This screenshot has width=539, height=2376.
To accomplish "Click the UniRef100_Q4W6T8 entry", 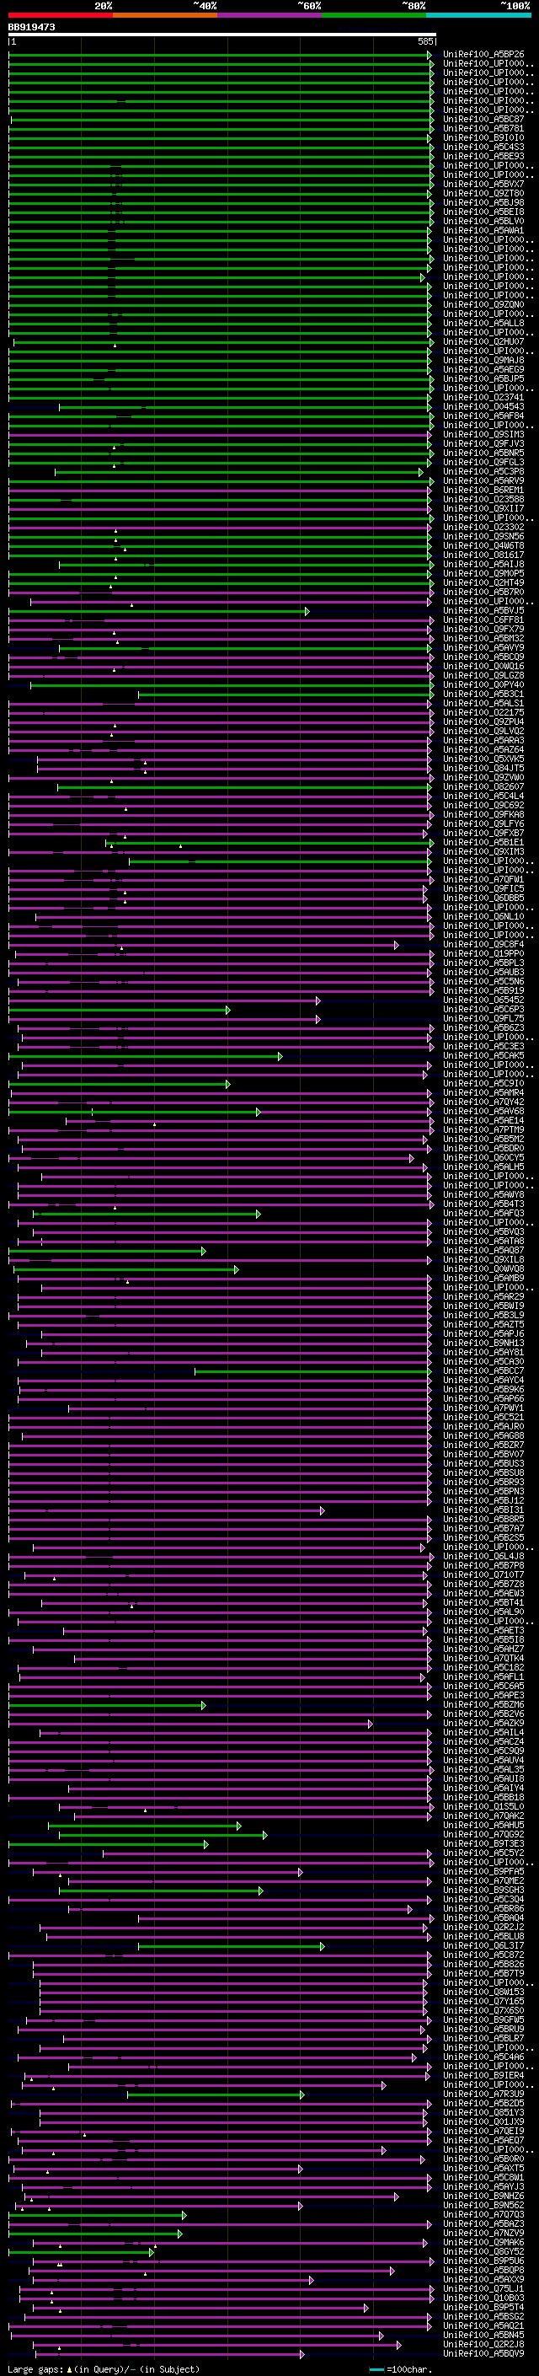I will (x=483, y=546).
